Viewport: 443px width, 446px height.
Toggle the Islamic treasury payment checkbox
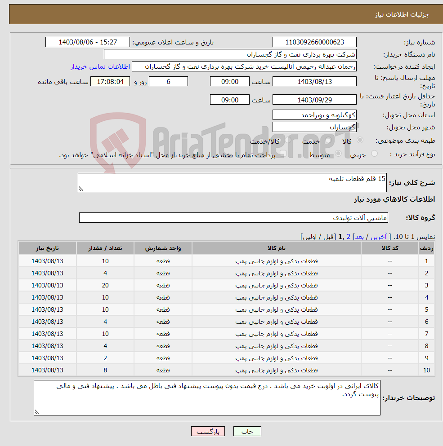pos(283,154)
